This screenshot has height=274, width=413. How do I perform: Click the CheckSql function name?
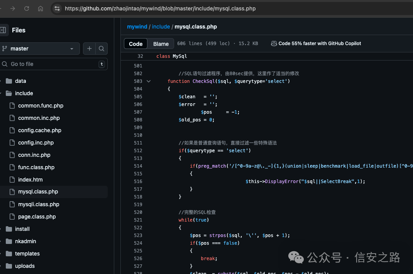click(x=203, y=81)
